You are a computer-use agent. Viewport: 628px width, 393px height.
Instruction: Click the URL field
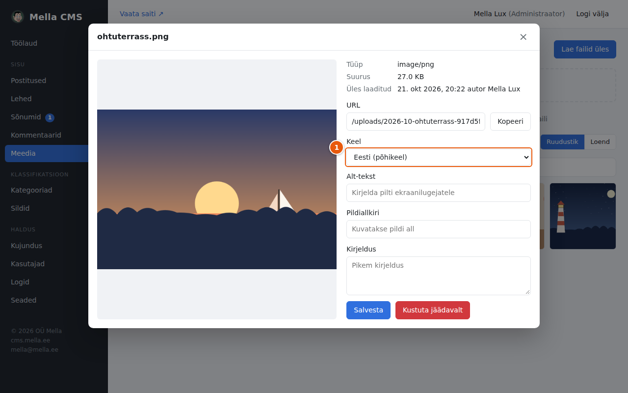[x=416, y=121]
